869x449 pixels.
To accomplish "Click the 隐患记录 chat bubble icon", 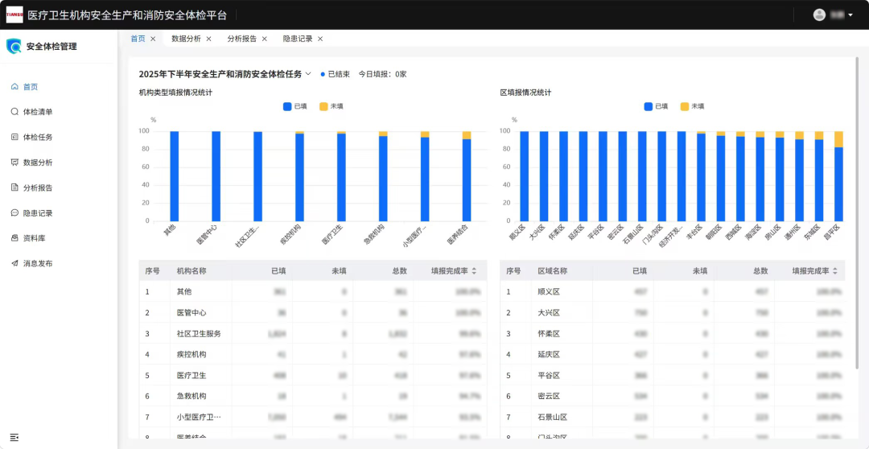I will pyautogui.click(x=14, y=213).
